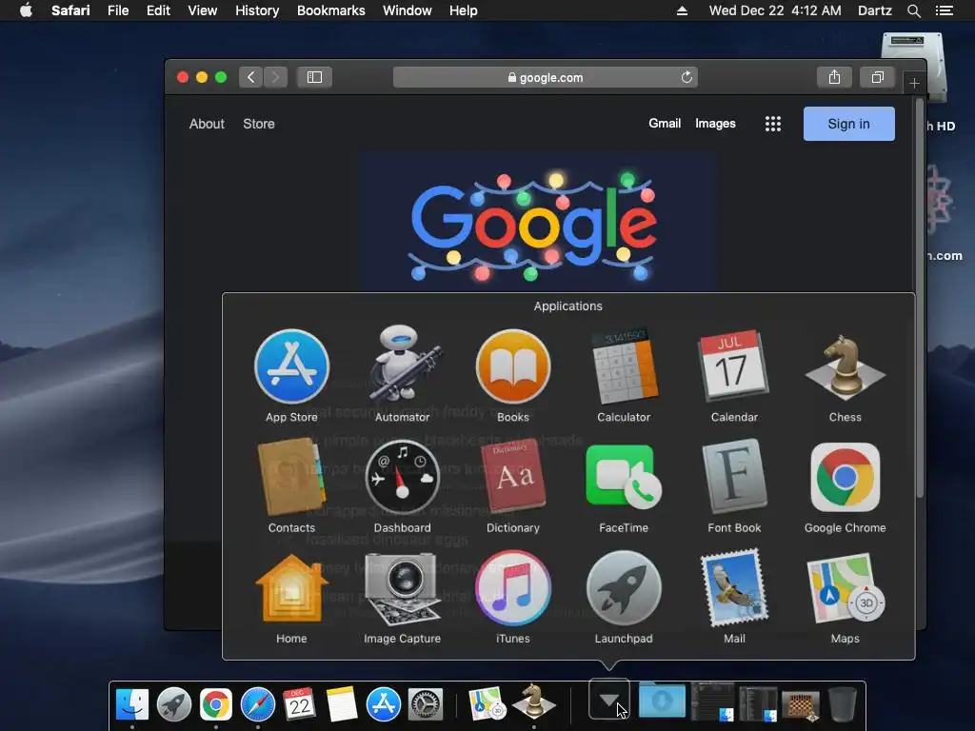This screenshot has height=731, width=975.
Task: Collapse the Applications stack arrow in Dock
Action: (609, 700)
